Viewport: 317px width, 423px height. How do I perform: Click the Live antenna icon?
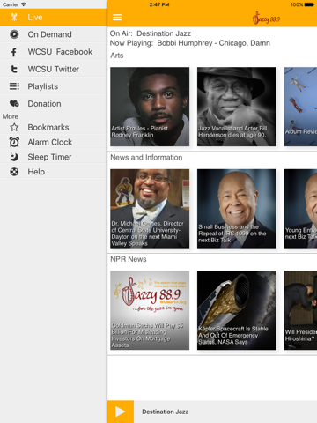(14, 17)
